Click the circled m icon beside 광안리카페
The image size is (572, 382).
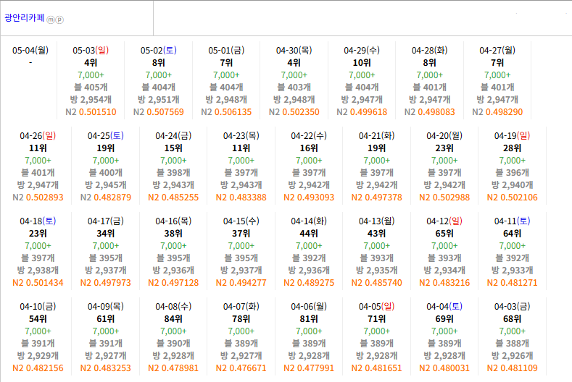[x=50, y=20]
